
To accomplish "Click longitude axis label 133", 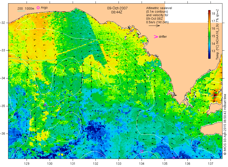I will pos(119,164).
